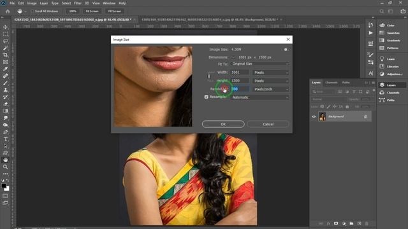Open the layer filter kind dropdown
Image resolution: width=408 pixels, height=229 pixels.
[x=323, y=92]
